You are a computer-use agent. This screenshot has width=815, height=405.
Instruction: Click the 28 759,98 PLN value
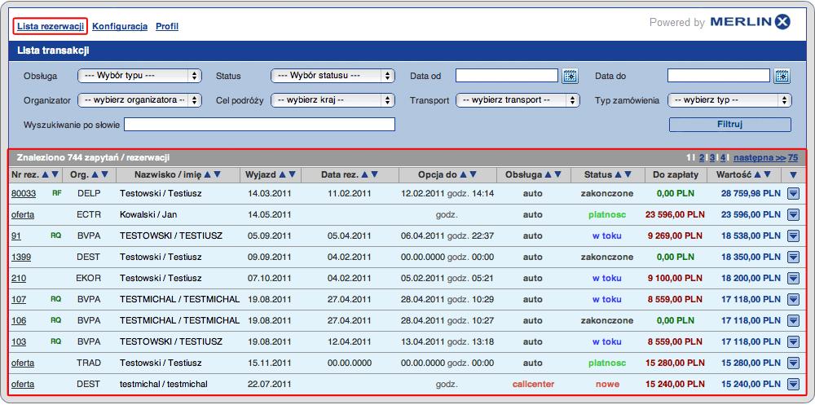pyautogui.click(x=751, y=193)
